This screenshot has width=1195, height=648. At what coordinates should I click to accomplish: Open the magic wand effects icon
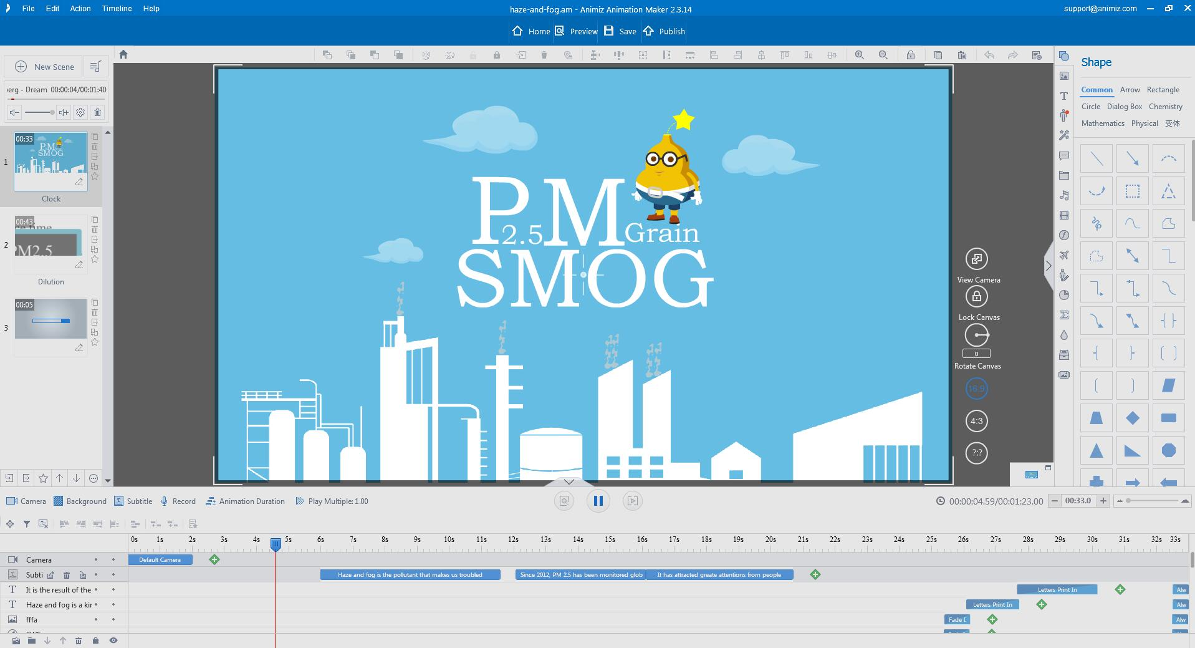(x=1064, y=135)
